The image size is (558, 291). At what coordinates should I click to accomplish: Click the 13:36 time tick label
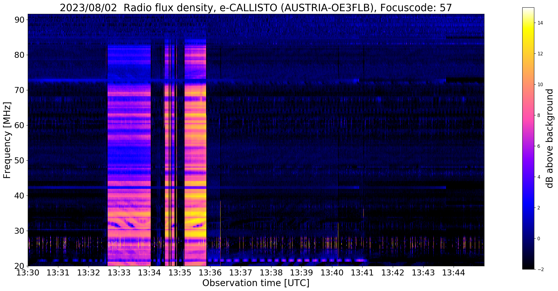tap(210, 273)
